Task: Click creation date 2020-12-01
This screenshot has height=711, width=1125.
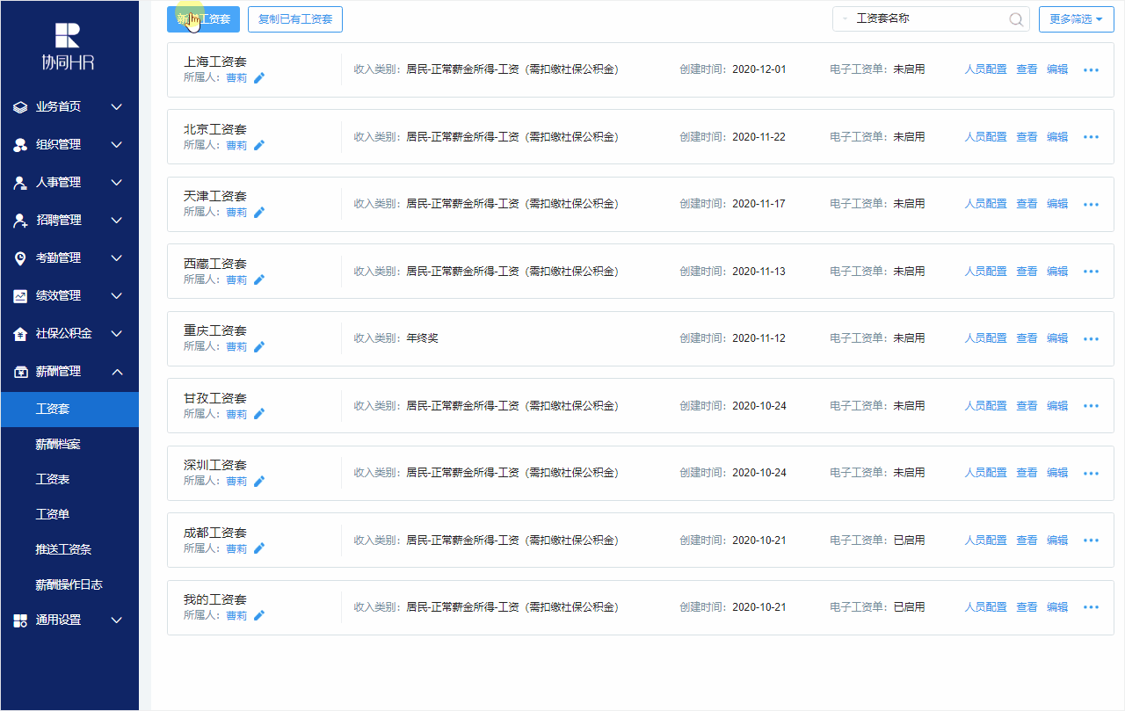Action: [758, 69]
